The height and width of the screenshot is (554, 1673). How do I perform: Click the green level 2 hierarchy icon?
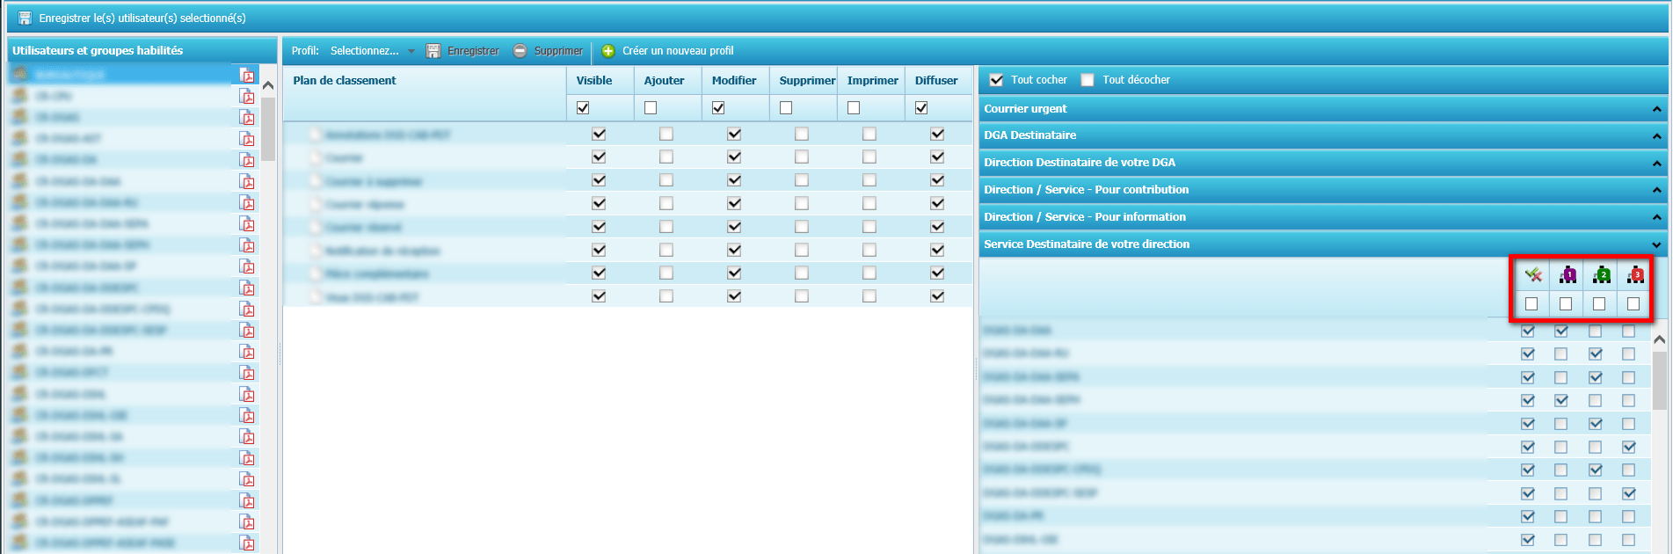pos(1601,275)
